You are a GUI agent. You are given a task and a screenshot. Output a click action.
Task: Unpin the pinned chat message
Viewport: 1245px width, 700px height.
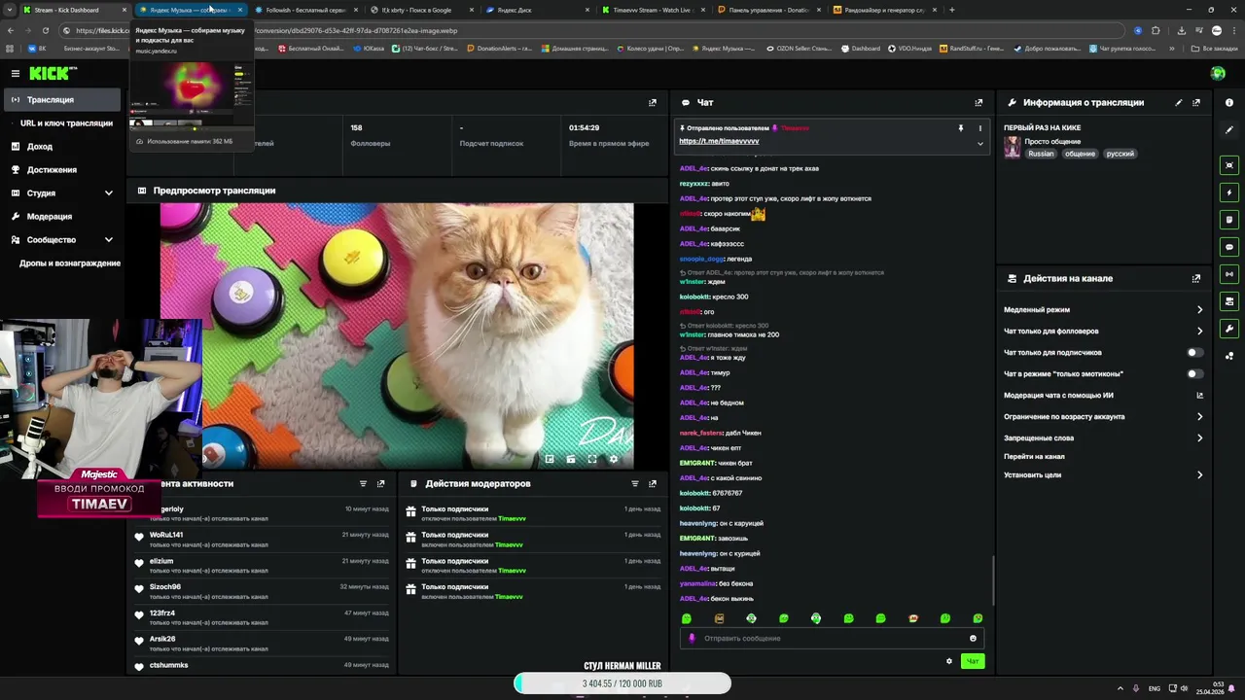[960, 128]
